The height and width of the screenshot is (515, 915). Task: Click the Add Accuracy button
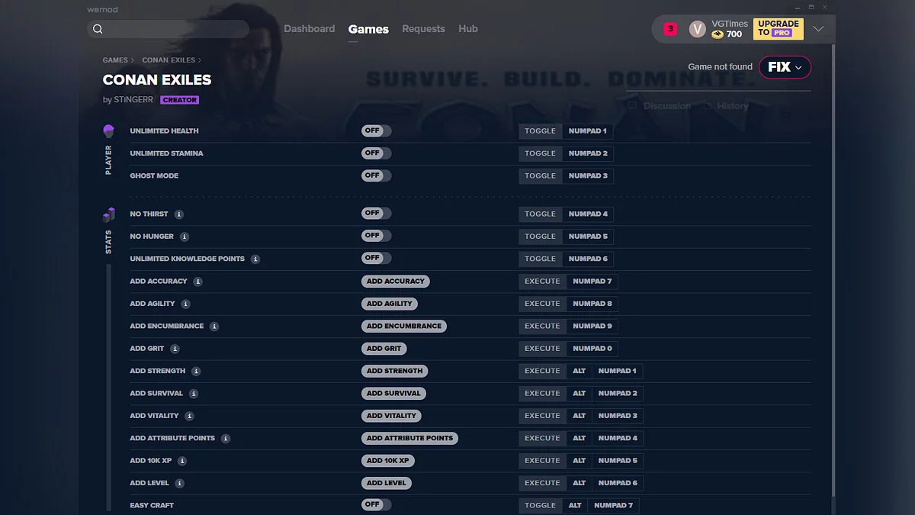[x=396, y=282]
